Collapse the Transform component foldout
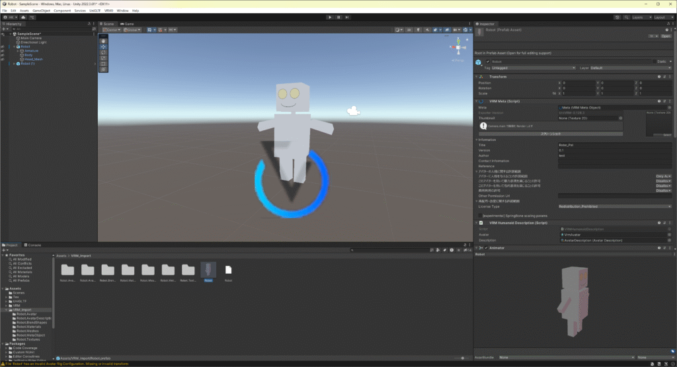 click(x=477, y=77)
